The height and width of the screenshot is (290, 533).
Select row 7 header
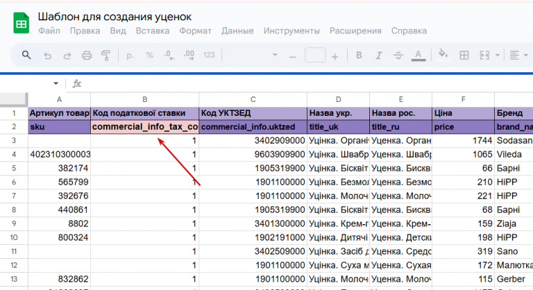tap(14, 196)
